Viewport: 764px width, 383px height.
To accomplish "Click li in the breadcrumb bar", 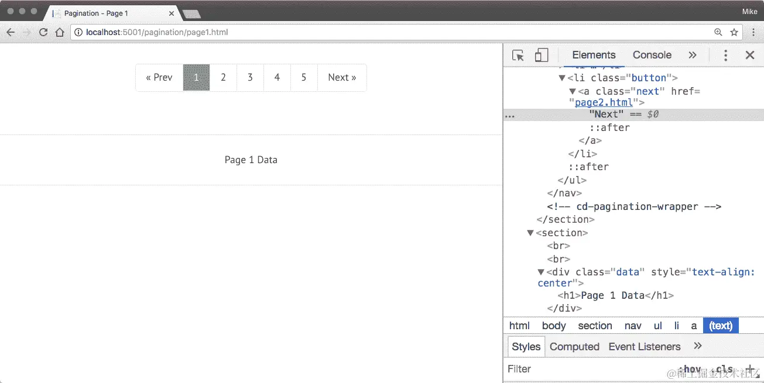I will (677, 326).
